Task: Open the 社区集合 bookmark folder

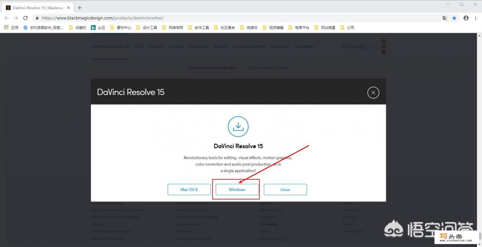Action: (224, 28)
